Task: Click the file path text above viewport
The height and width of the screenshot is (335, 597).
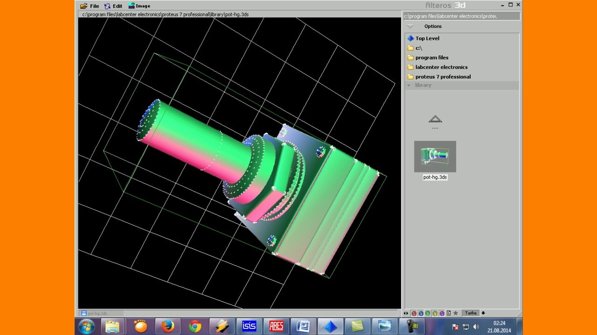Action: click(x=166, y=14)
